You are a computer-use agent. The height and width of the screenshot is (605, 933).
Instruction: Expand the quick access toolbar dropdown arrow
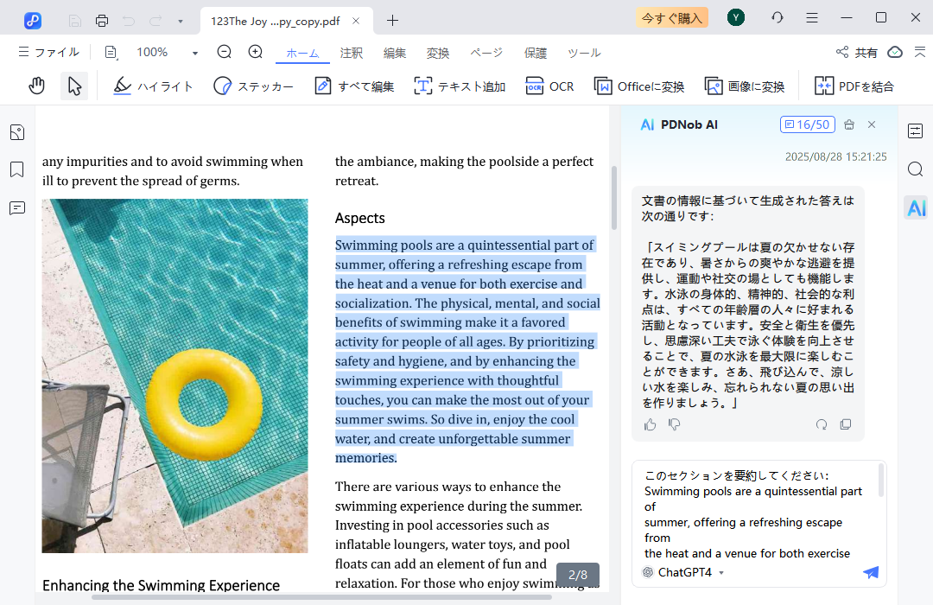[x=180, y=20]
